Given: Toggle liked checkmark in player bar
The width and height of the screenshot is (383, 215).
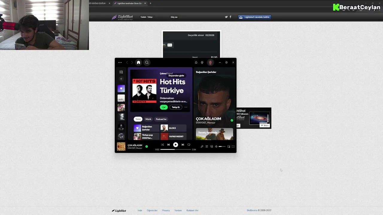Looking at the screenshot, I should (x=147, y=146).
